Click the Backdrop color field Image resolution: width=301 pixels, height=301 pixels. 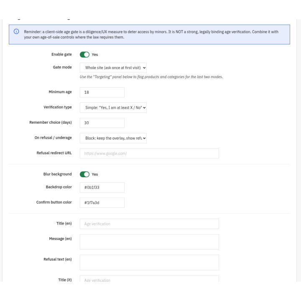pyautogui.click(x=102, y=187)
